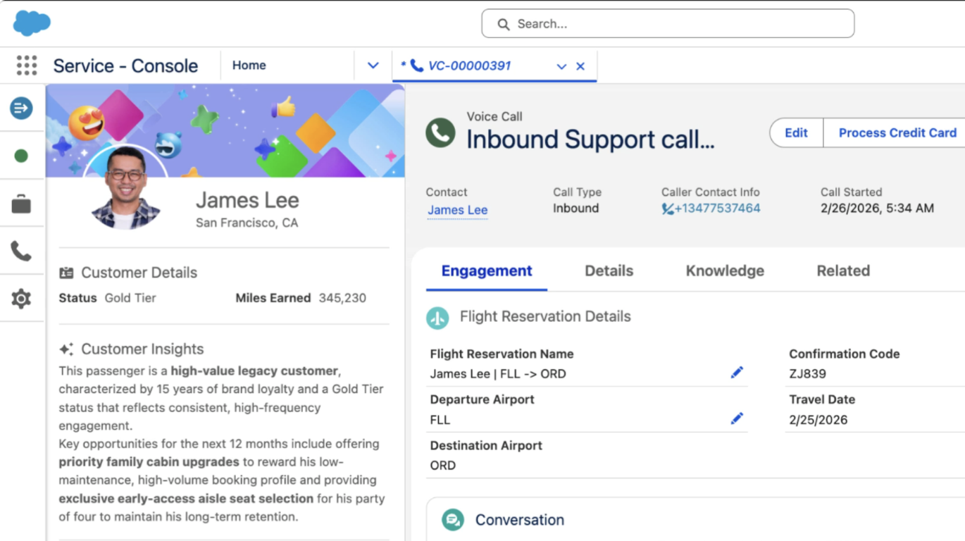Click the Edit button

pos(796,132)
